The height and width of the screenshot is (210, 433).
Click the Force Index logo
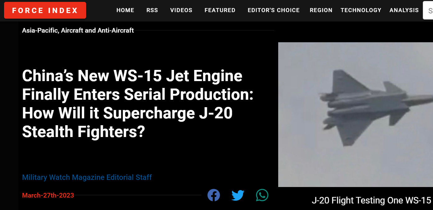coord(45,10)
